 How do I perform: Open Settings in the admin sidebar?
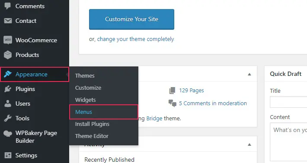click(26, 155)
